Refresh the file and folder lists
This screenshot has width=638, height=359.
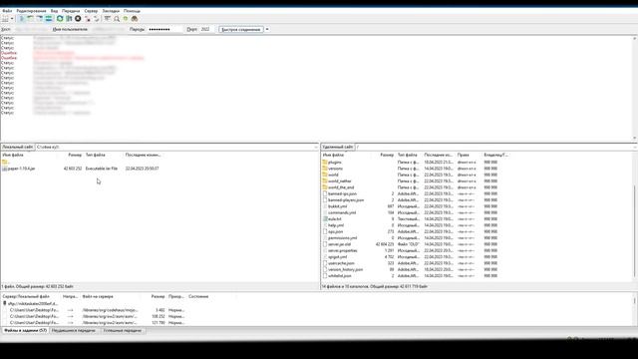point(60,19)
